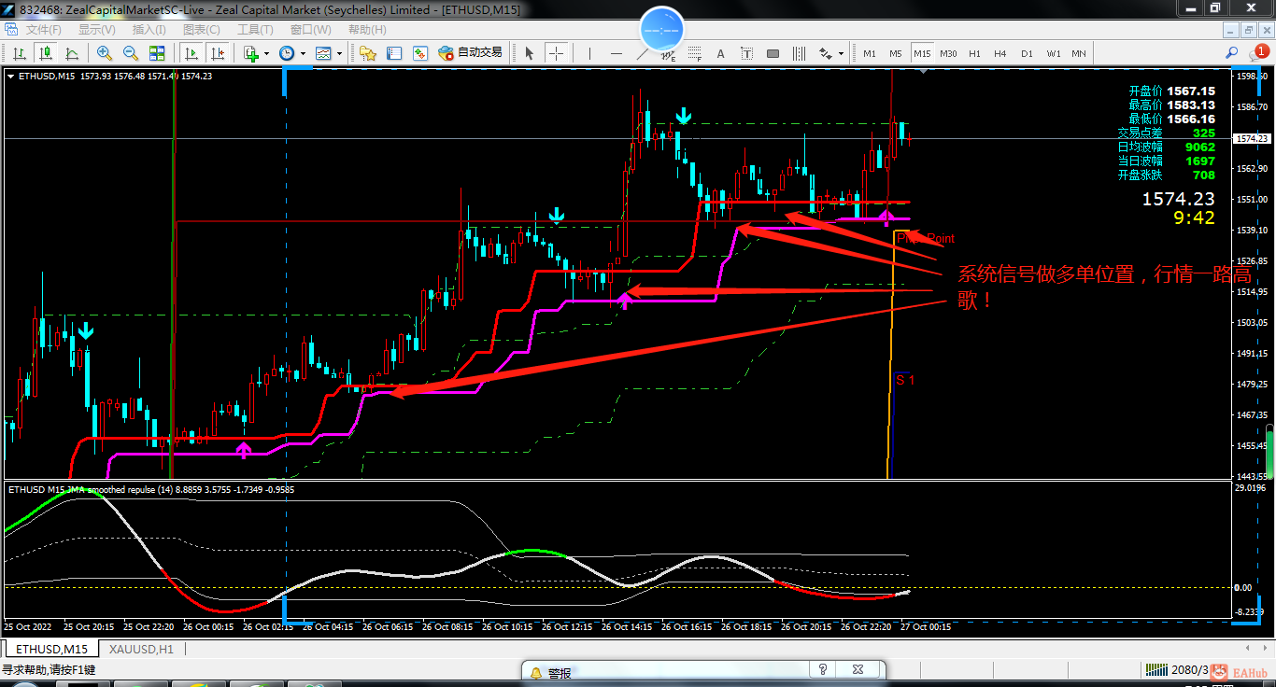Expand the periods dropdown arrow

[x=302, y=53]
